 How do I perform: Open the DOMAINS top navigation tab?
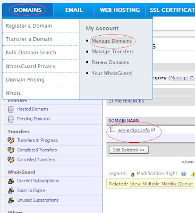(28, 10)
